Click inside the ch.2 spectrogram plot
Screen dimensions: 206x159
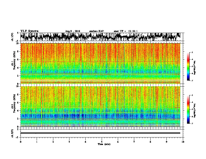tap(100, 107)
